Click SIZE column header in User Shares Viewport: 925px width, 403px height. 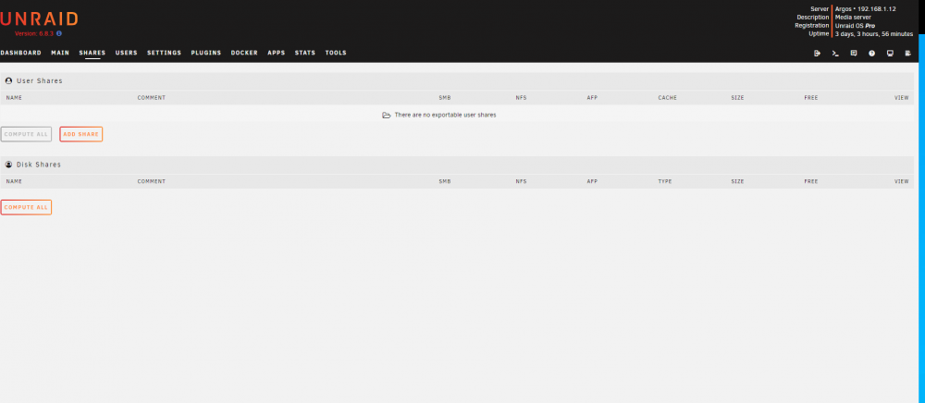click(737, 98)
